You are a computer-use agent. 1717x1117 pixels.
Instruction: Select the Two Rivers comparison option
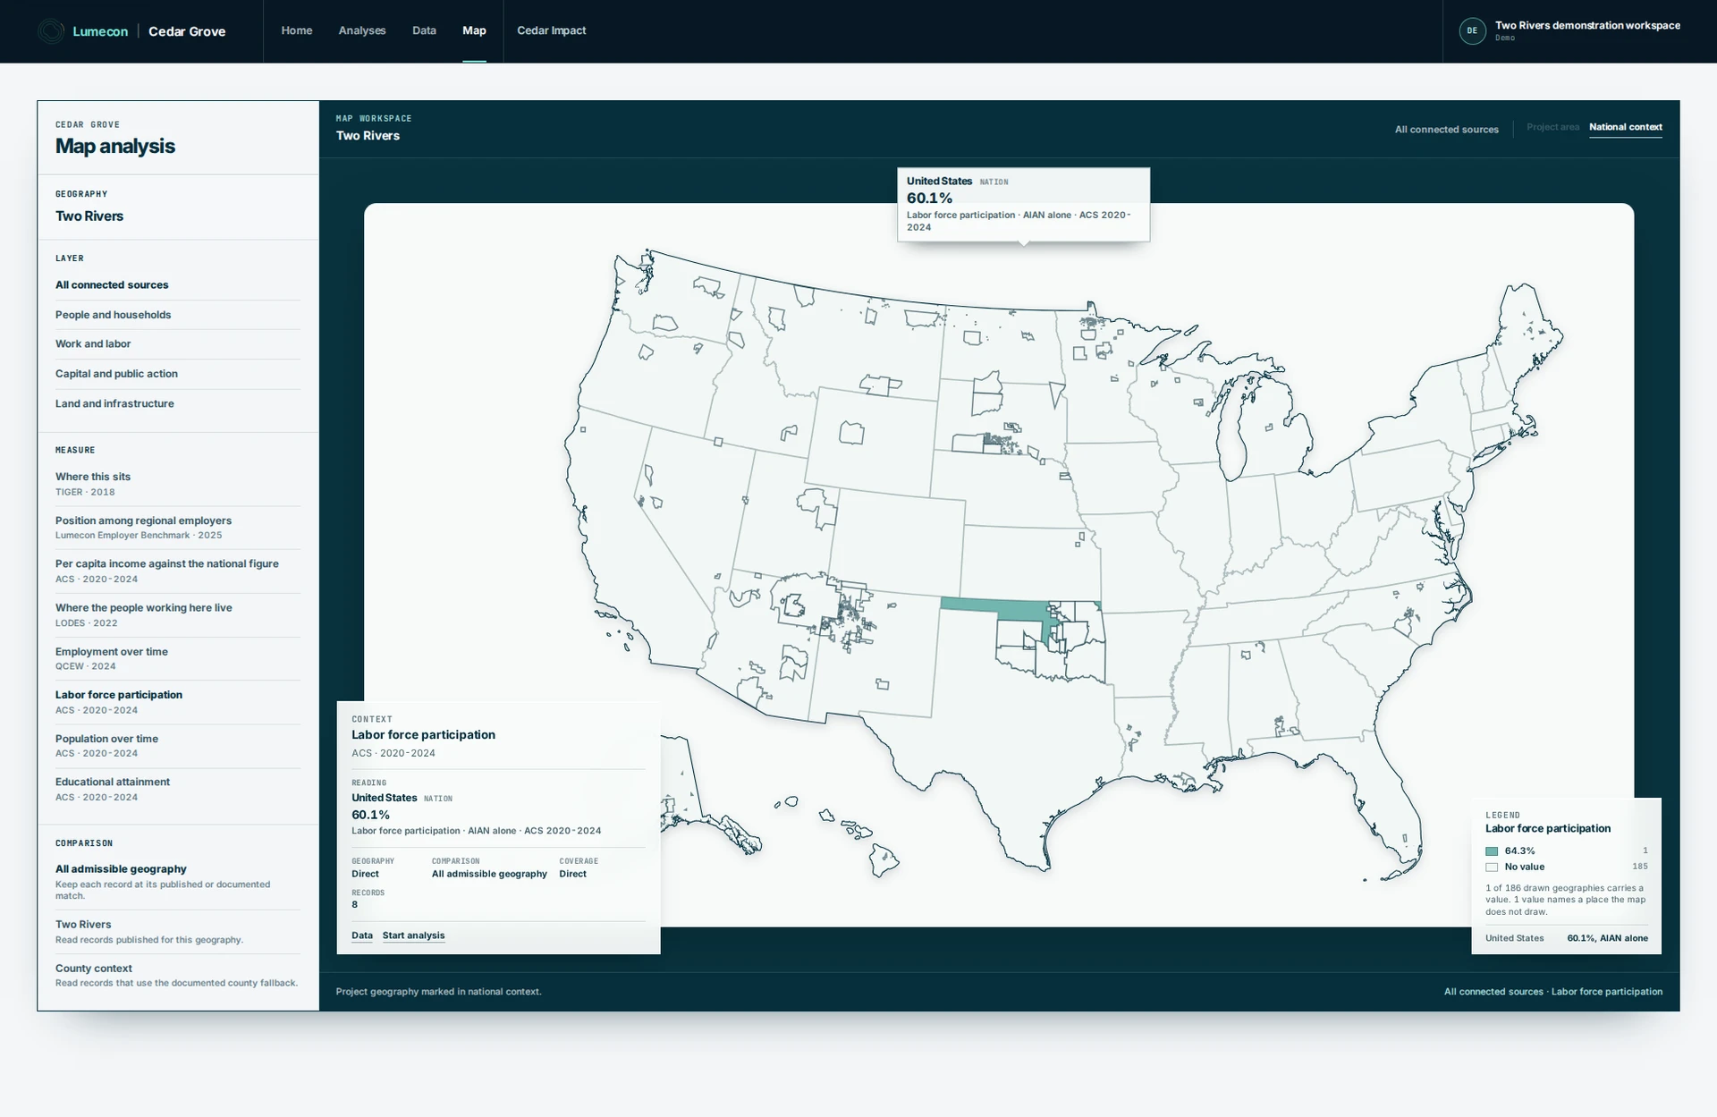(177, 931)
